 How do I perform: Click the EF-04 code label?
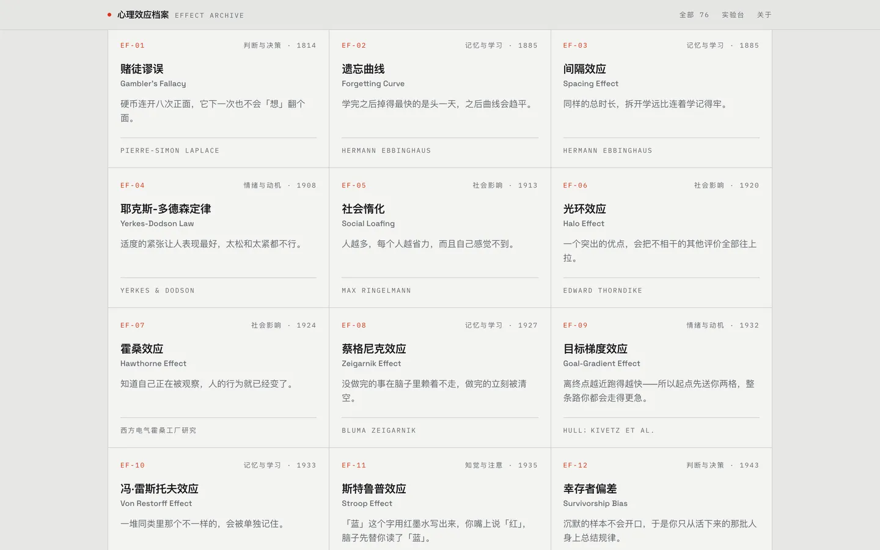[x=133, y=185]
